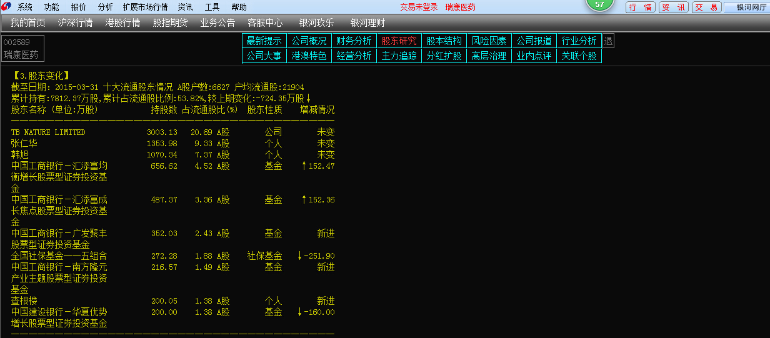This screenshot has height=338, width=770.
Task: Switch to 我的首页 tab
Action: [28, 23]
